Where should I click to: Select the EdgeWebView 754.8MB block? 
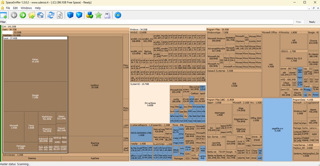pos(241,120)
